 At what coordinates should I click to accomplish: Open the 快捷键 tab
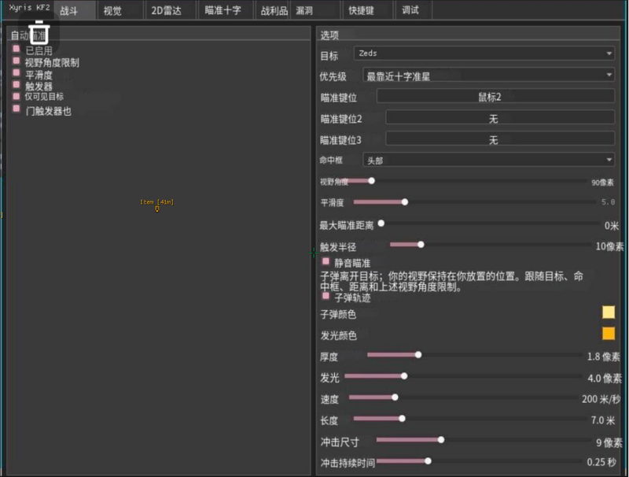367,10
